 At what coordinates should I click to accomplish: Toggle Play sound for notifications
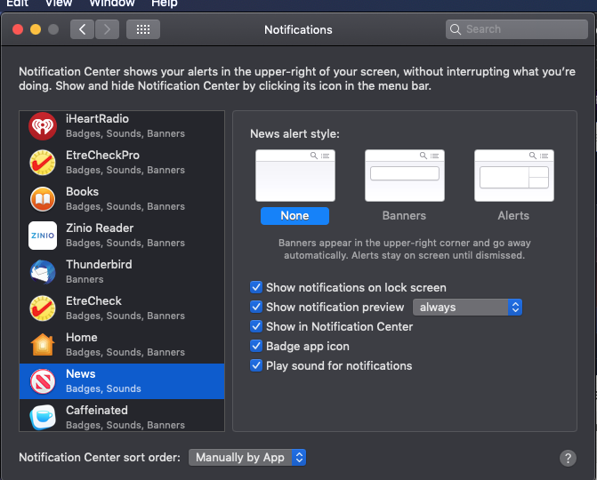(256, 365)
